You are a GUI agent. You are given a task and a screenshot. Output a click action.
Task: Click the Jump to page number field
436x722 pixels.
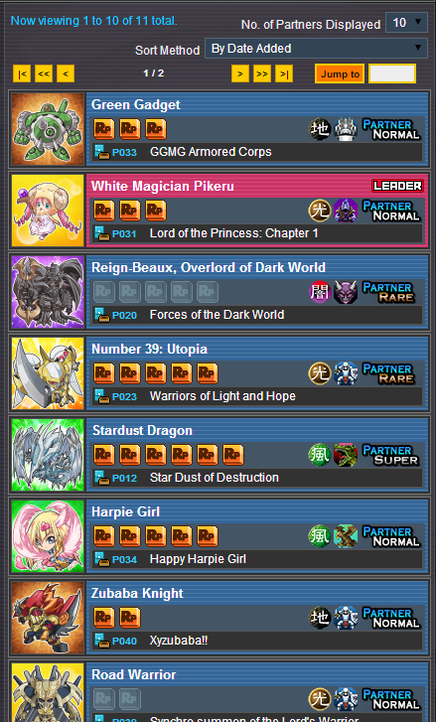392,73
